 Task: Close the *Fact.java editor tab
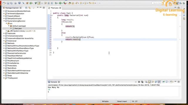(x=60, y=8)
